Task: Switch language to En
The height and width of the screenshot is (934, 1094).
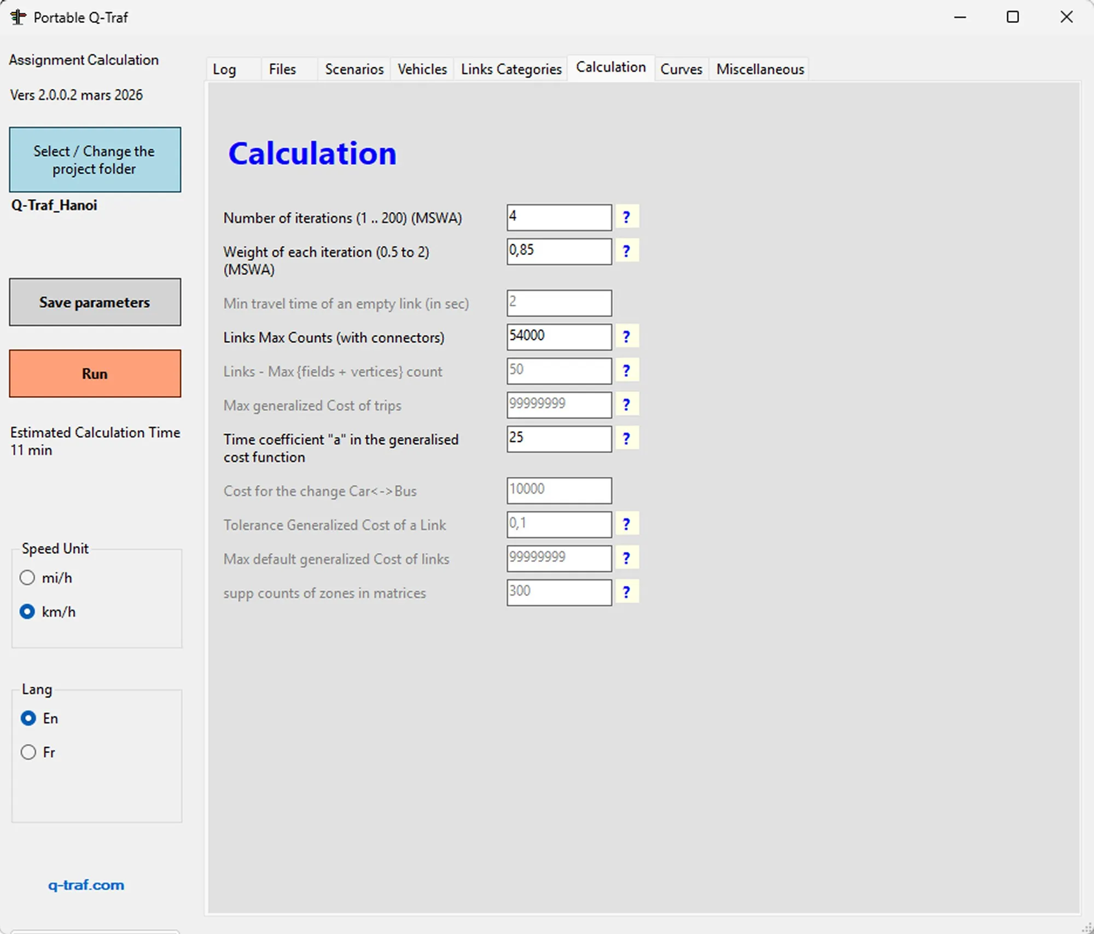Action: point(28,718)
